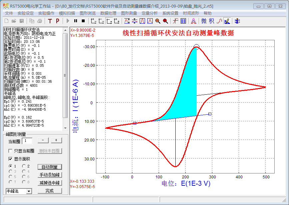The height and width of the screenshot is (205, 289).
Task: Click the red T toolbar icon
Action: tap(50, 21)
